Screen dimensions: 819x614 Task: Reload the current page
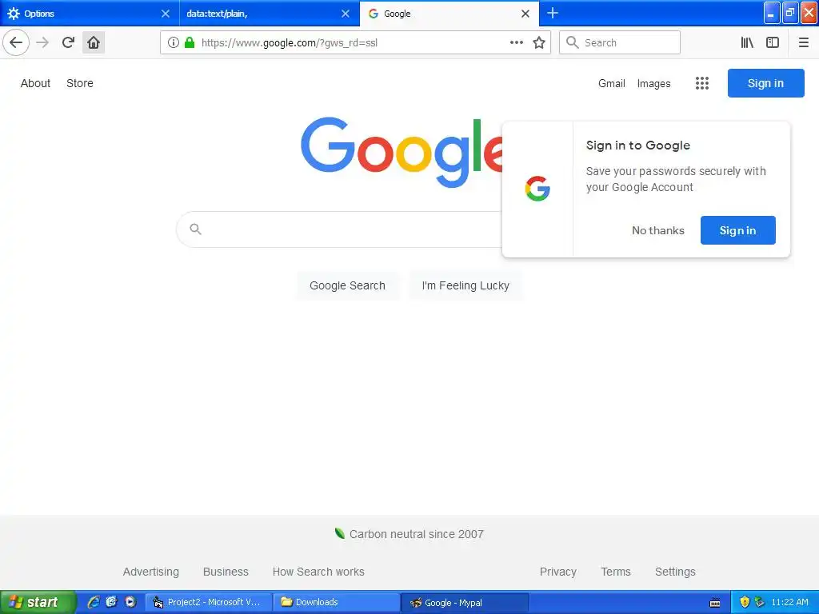point(68,42)
